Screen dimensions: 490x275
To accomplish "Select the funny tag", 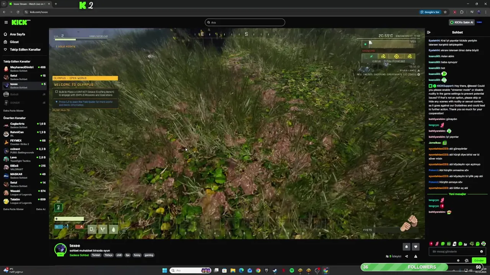I will click(137, 255).
